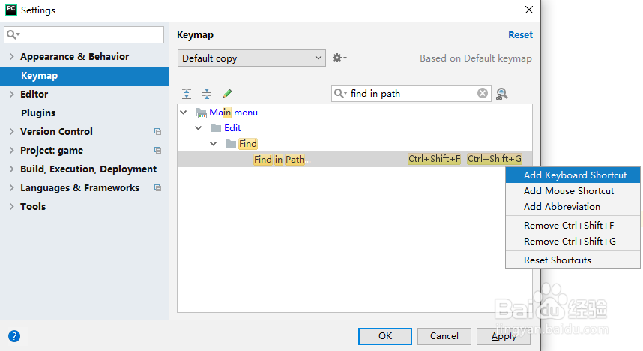Click the Ctrl+Shift+G shortcut label
643x351 pixels.
[x=495, y=159]
